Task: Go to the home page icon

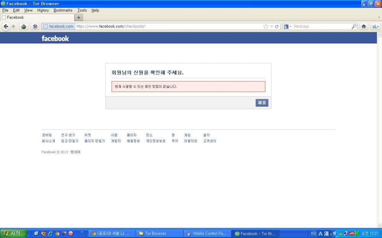Action: pos(364,27)
